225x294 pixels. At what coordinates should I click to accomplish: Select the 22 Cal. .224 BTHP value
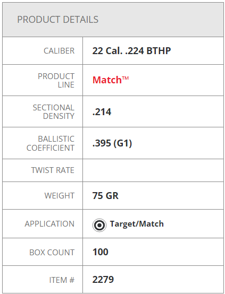coord(131,51)
